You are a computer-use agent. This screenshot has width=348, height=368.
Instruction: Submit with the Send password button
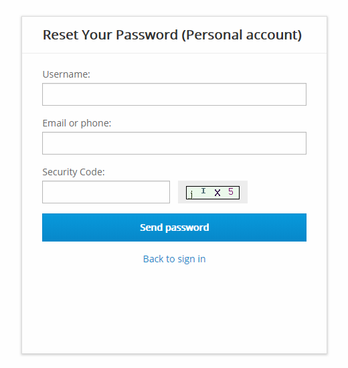click(x=174, y=227)
